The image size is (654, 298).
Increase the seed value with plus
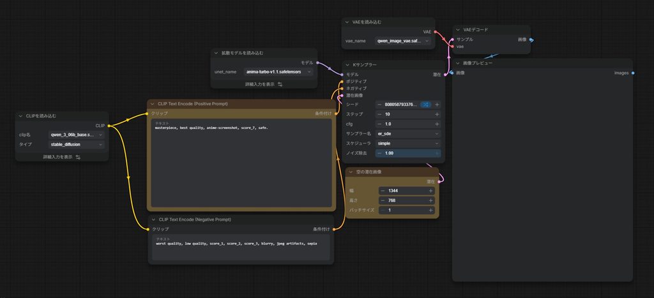437,105
